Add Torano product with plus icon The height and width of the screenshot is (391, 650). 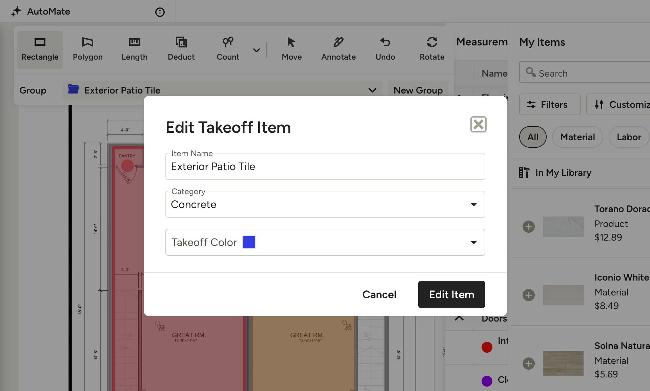(529, 227)
